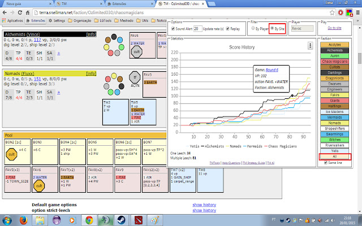Screen dimensions: 362x226
Task: Expand Alchemists buildings with the plus link
Action: tap(59, 53)
